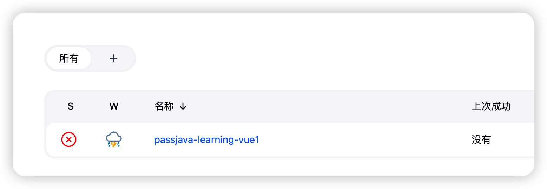Click the W header letter
547x189 pixels.
pyautogui.click(x=114, y=106)
